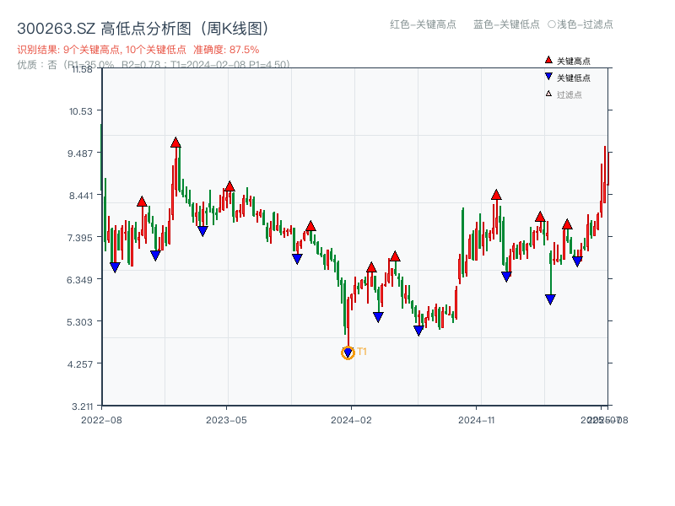Screen dimensions: 675x506
Task: Select the blue low triangle just before the 9.7 peak
Action: 155,256
